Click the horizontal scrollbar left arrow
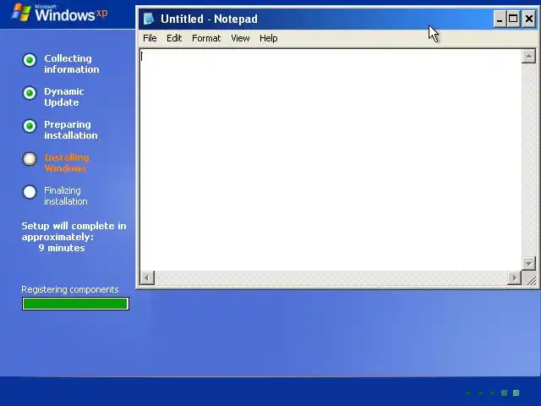Viewport: 541px width, 406px height. [147, 277]
